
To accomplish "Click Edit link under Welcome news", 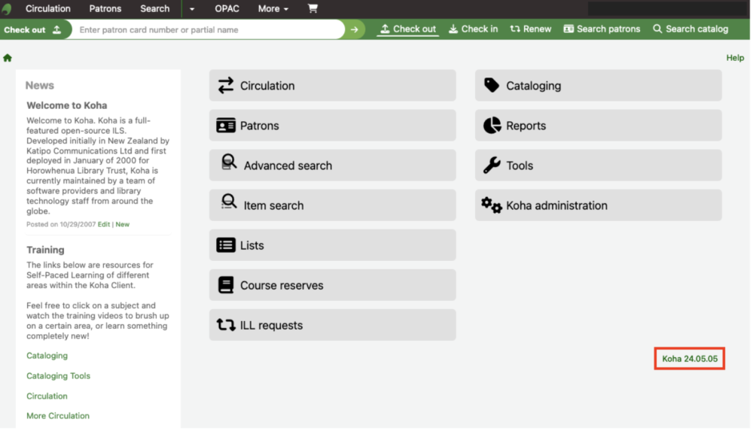I will [x=104, y=224].
